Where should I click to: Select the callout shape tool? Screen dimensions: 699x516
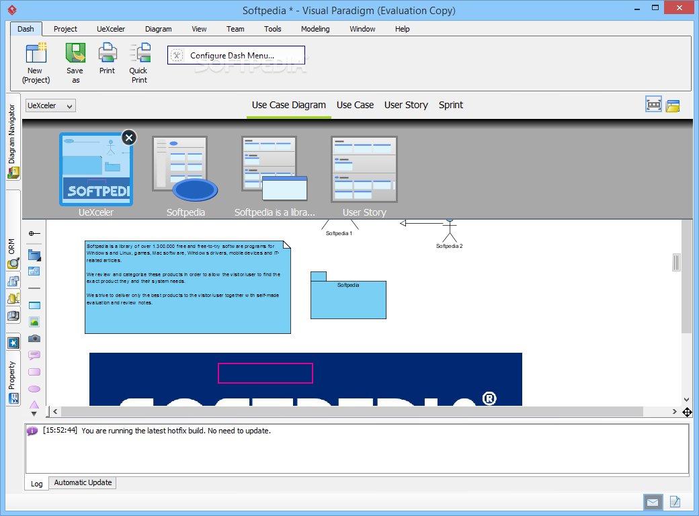click(34, 355)
